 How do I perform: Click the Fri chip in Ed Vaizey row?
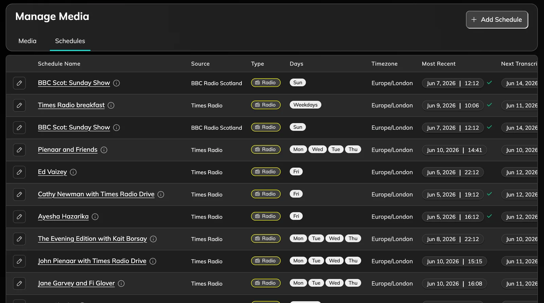[x=296, y=172]
